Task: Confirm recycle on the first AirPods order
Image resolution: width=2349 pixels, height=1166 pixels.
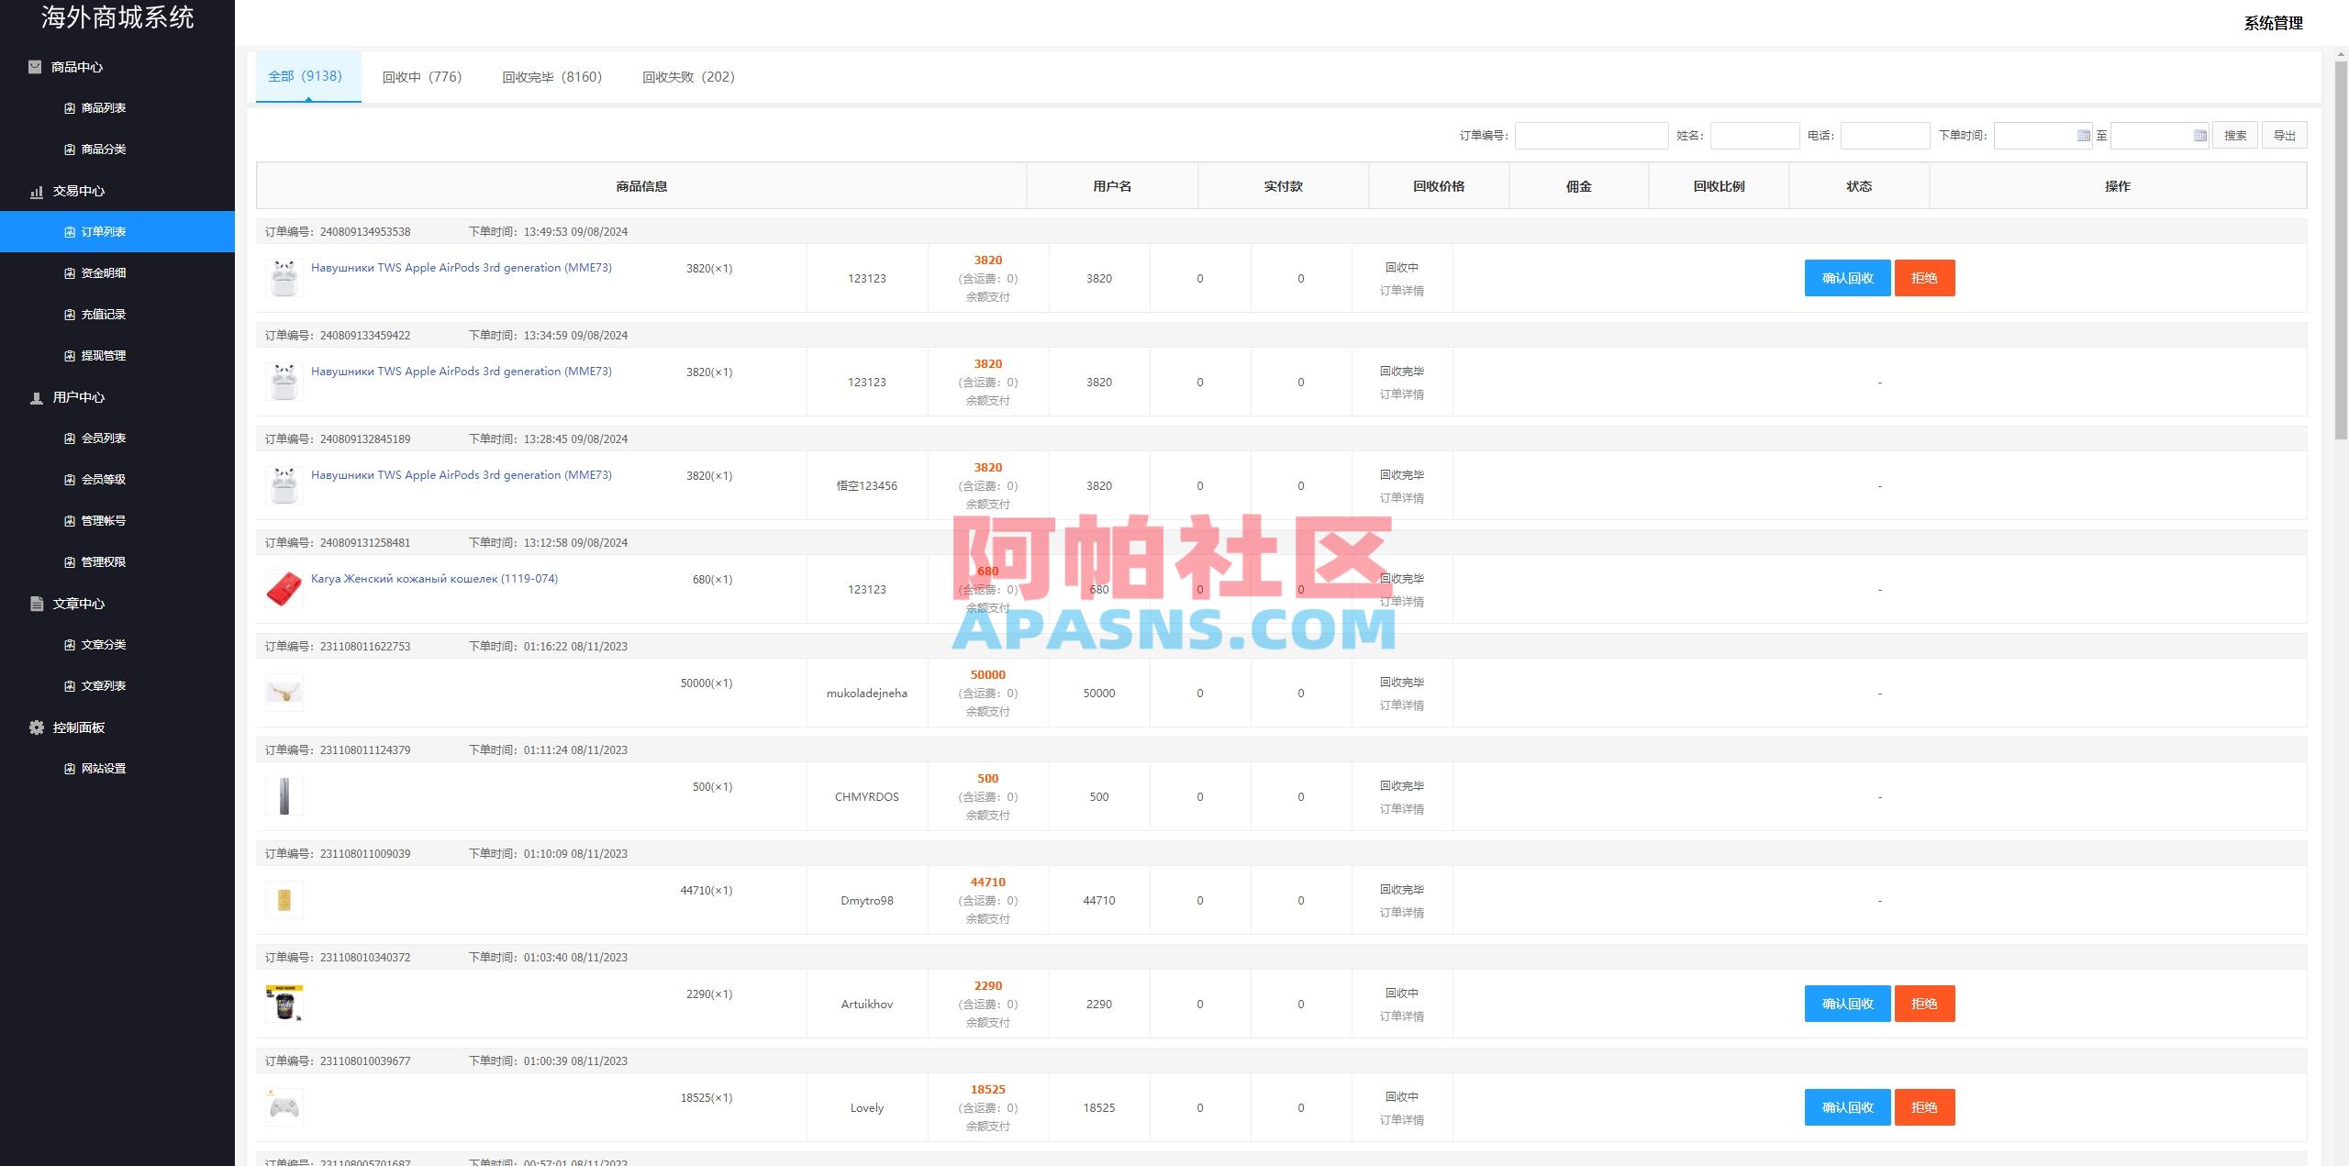Action: (1847, 278)
